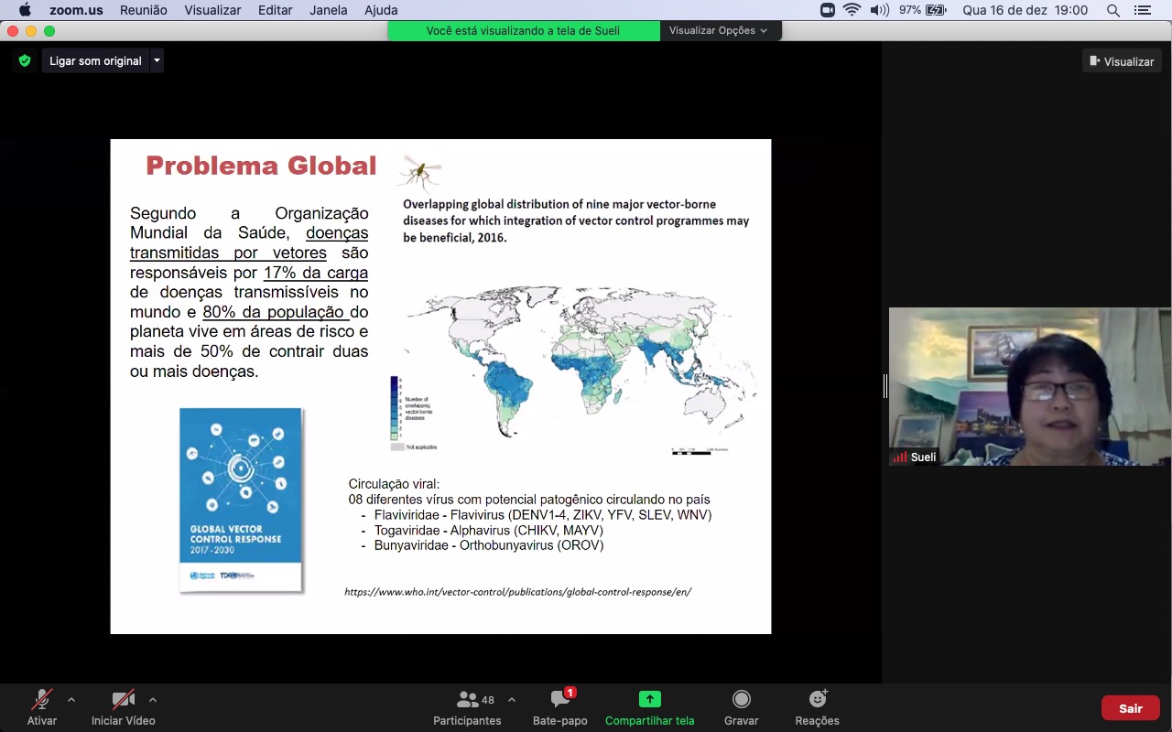The width and height of the screenshot is (1172, 732).
Task: Toggle the Visualizar layout button
Action: coord(1122,61)
